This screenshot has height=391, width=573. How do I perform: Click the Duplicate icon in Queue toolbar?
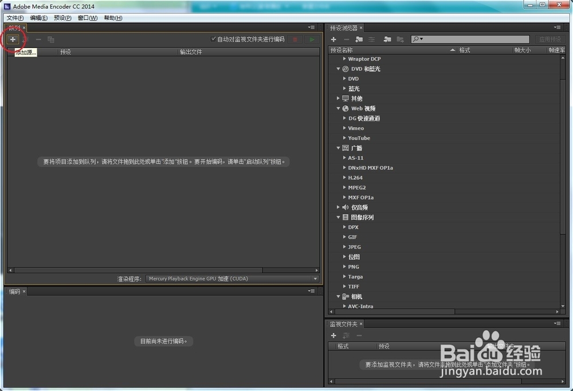coord(51,40)
